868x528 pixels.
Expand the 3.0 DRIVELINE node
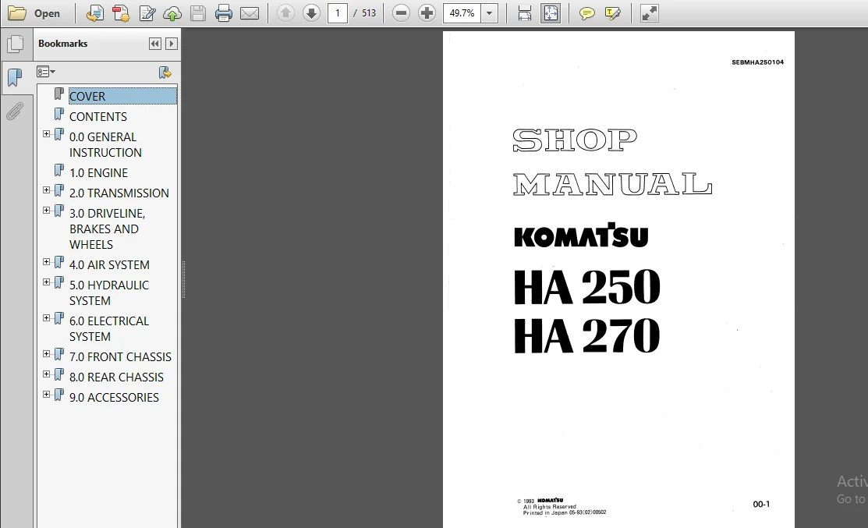(47, 211)
